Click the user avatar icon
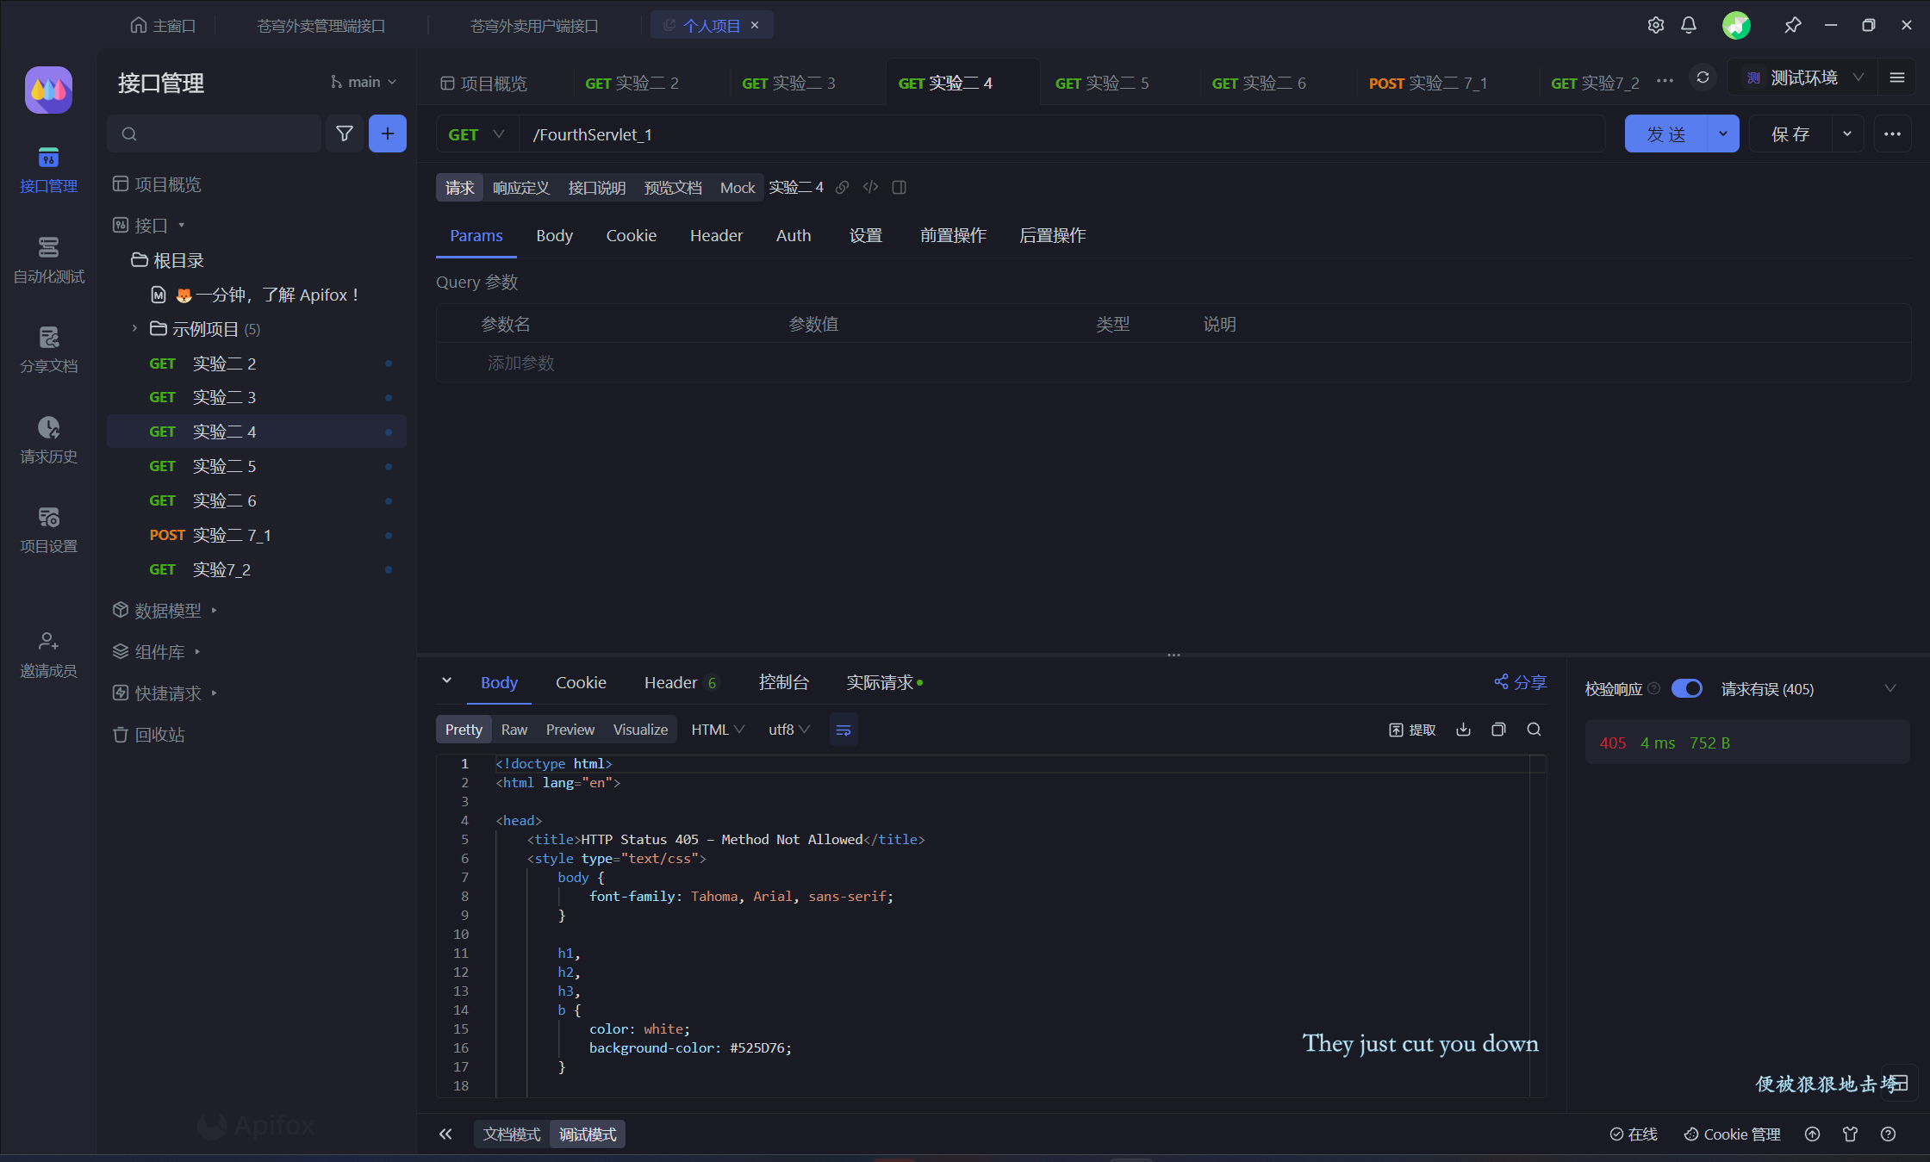This screenshot has width=1930, height=1162. [x=1736, y=25]
